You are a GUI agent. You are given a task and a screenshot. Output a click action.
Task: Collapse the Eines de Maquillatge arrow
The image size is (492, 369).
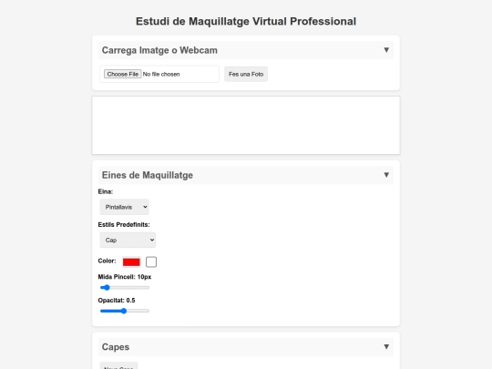coord(386,175)
